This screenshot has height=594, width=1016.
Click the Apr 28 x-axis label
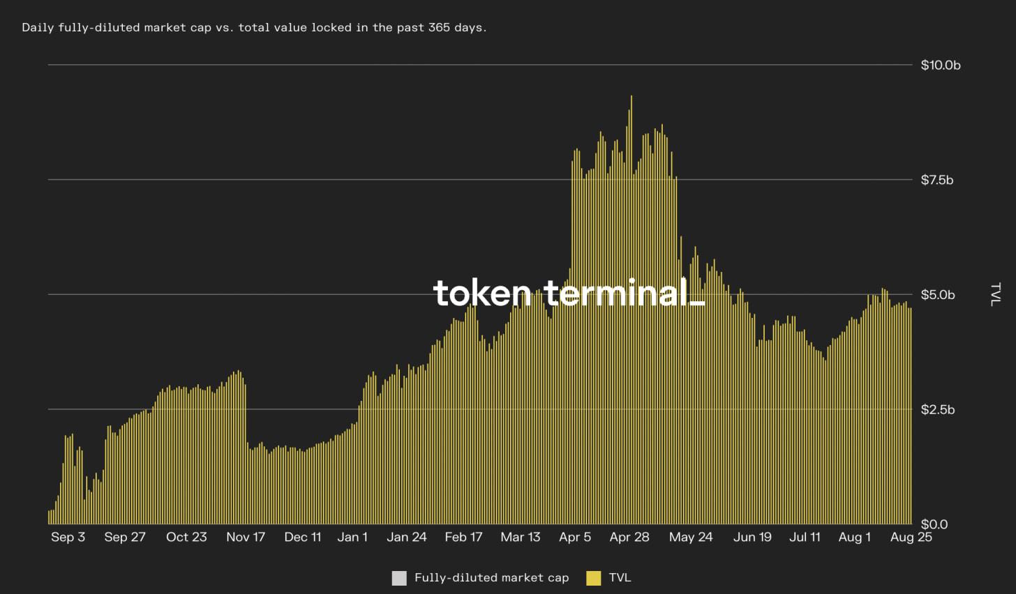629,538
